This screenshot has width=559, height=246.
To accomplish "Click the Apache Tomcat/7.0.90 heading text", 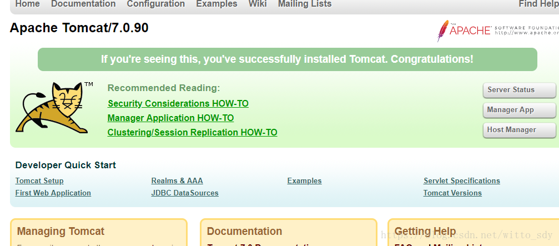I will coord(79,28).
